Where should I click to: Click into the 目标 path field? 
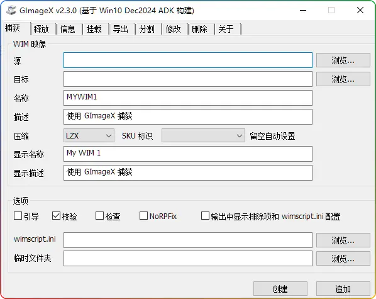click(188, 79)
